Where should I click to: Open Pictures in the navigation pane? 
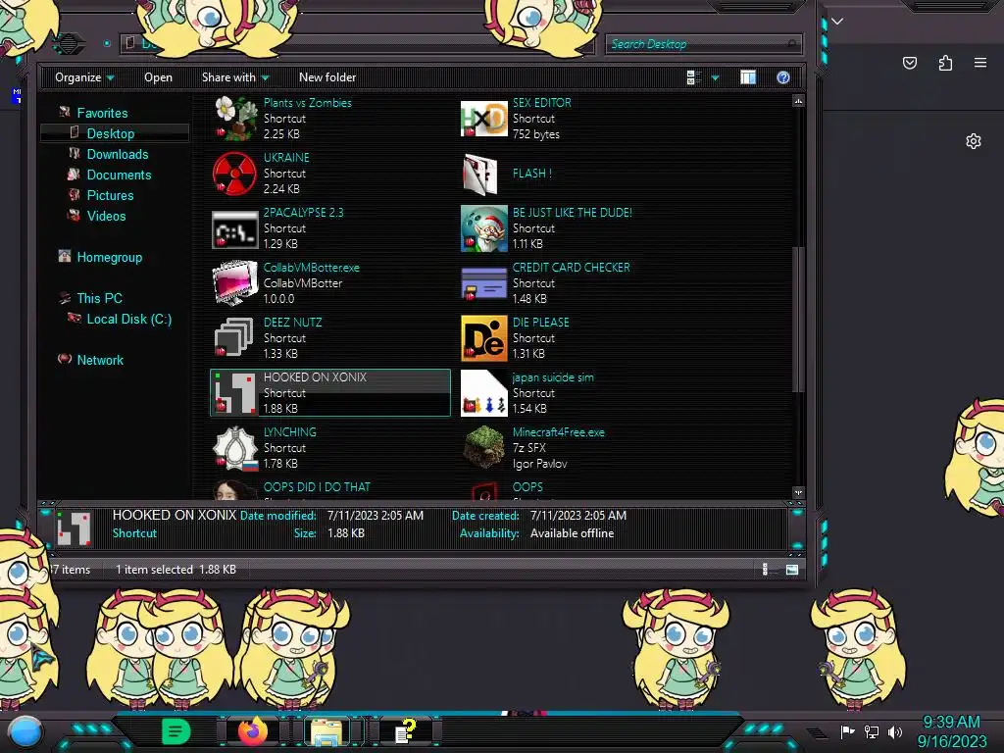click(110, 195)
